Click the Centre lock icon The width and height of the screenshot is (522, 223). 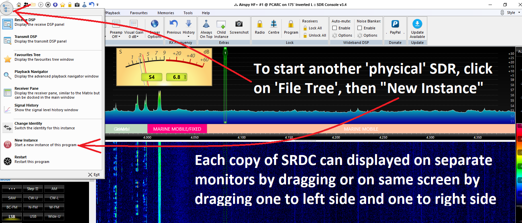(274, 24)
